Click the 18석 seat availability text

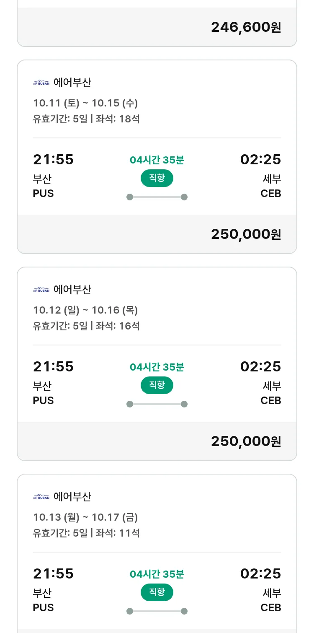click(129, 119)
